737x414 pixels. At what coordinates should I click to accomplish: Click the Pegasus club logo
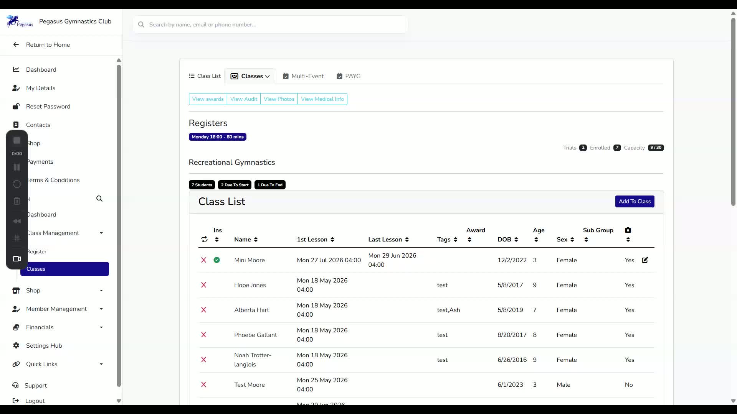20,21
